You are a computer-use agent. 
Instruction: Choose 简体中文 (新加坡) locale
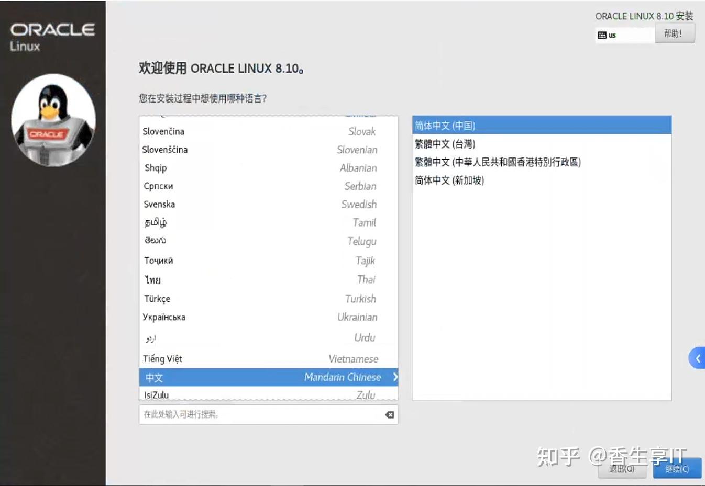pyautogui.click(x=542, y=180)
